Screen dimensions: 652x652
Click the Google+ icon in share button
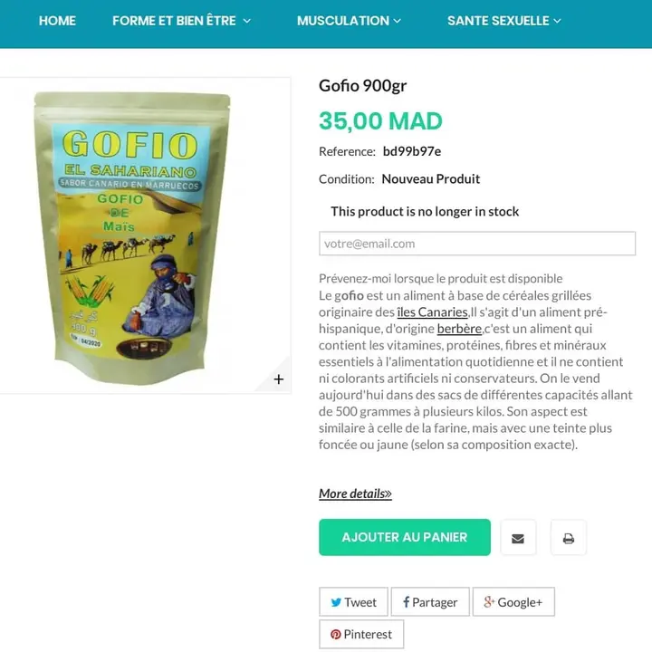[x=489, y=601]
